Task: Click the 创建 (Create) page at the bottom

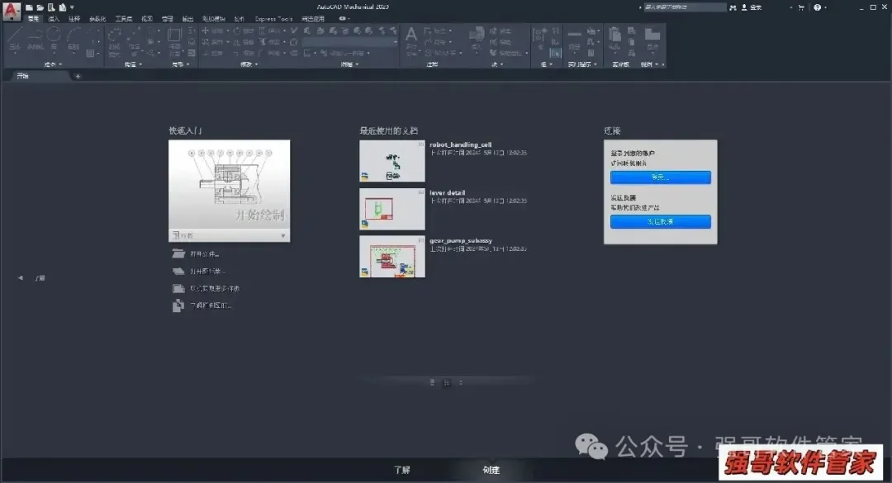Action: [491, 470]
